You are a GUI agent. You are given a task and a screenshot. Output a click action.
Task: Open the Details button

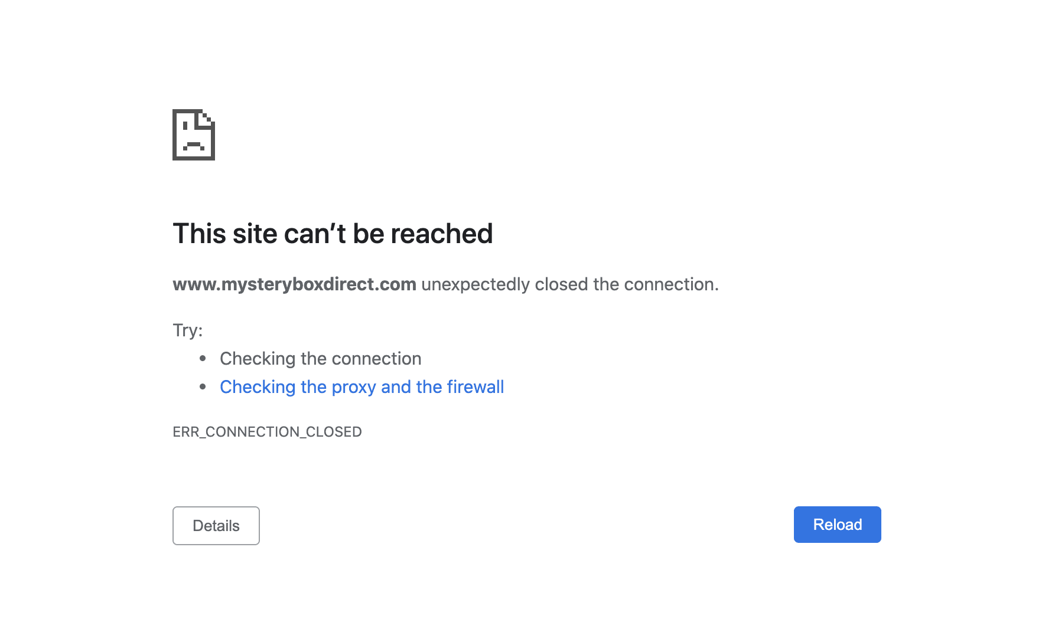(x=216, y=526)
